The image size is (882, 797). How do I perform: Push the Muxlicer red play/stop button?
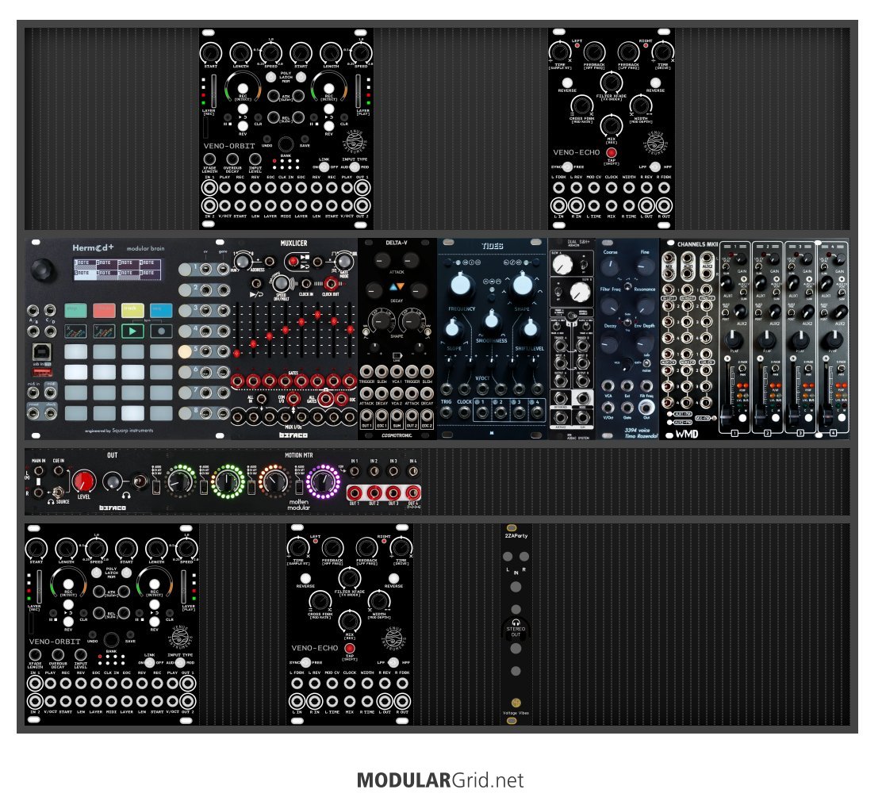coord(293,261)
